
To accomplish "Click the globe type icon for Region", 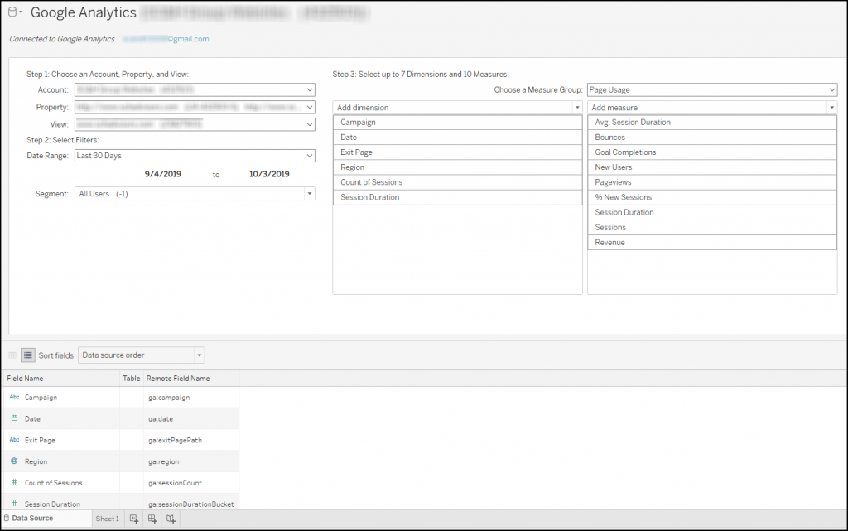I will [15, 461].
